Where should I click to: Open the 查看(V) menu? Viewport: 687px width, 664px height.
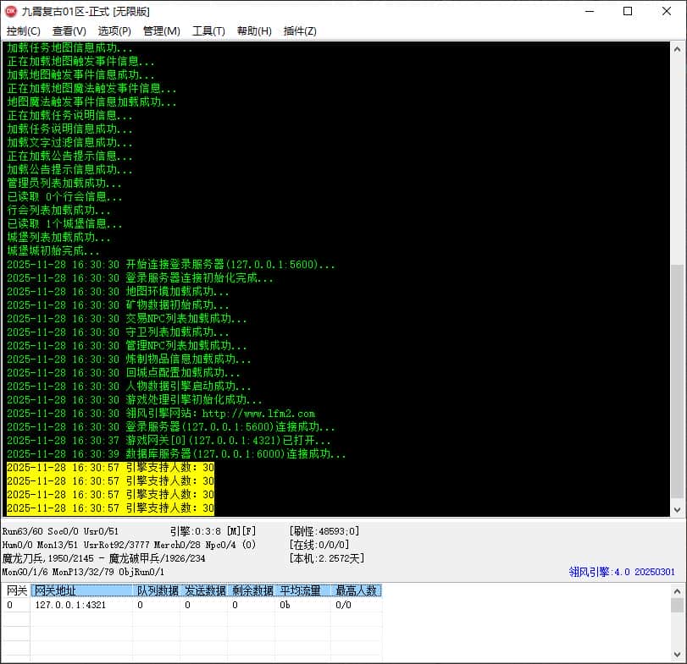pyautogui.click(x=69, y=31)
